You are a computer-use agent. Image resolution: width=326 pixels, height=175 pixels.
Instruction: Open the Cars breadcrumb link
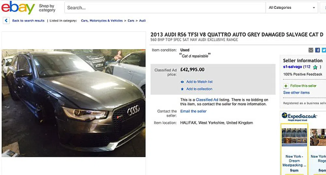coord(131,20)
